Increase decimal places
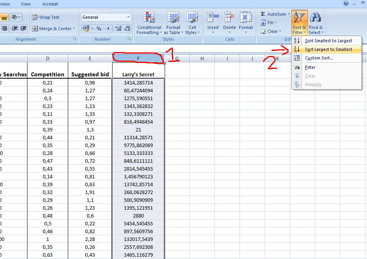 [118, 29]
